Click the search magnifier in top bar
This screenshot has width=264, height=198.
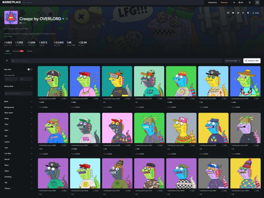(x=24, y=3)
